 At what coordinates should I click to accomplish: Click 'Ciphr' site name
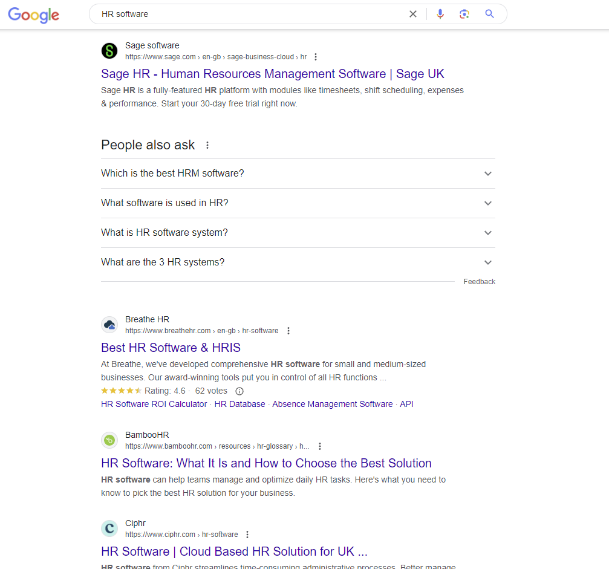135,523
